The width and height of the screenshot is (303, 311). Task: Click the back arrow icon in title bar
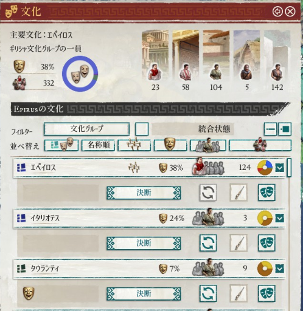[x=277, y=12]
